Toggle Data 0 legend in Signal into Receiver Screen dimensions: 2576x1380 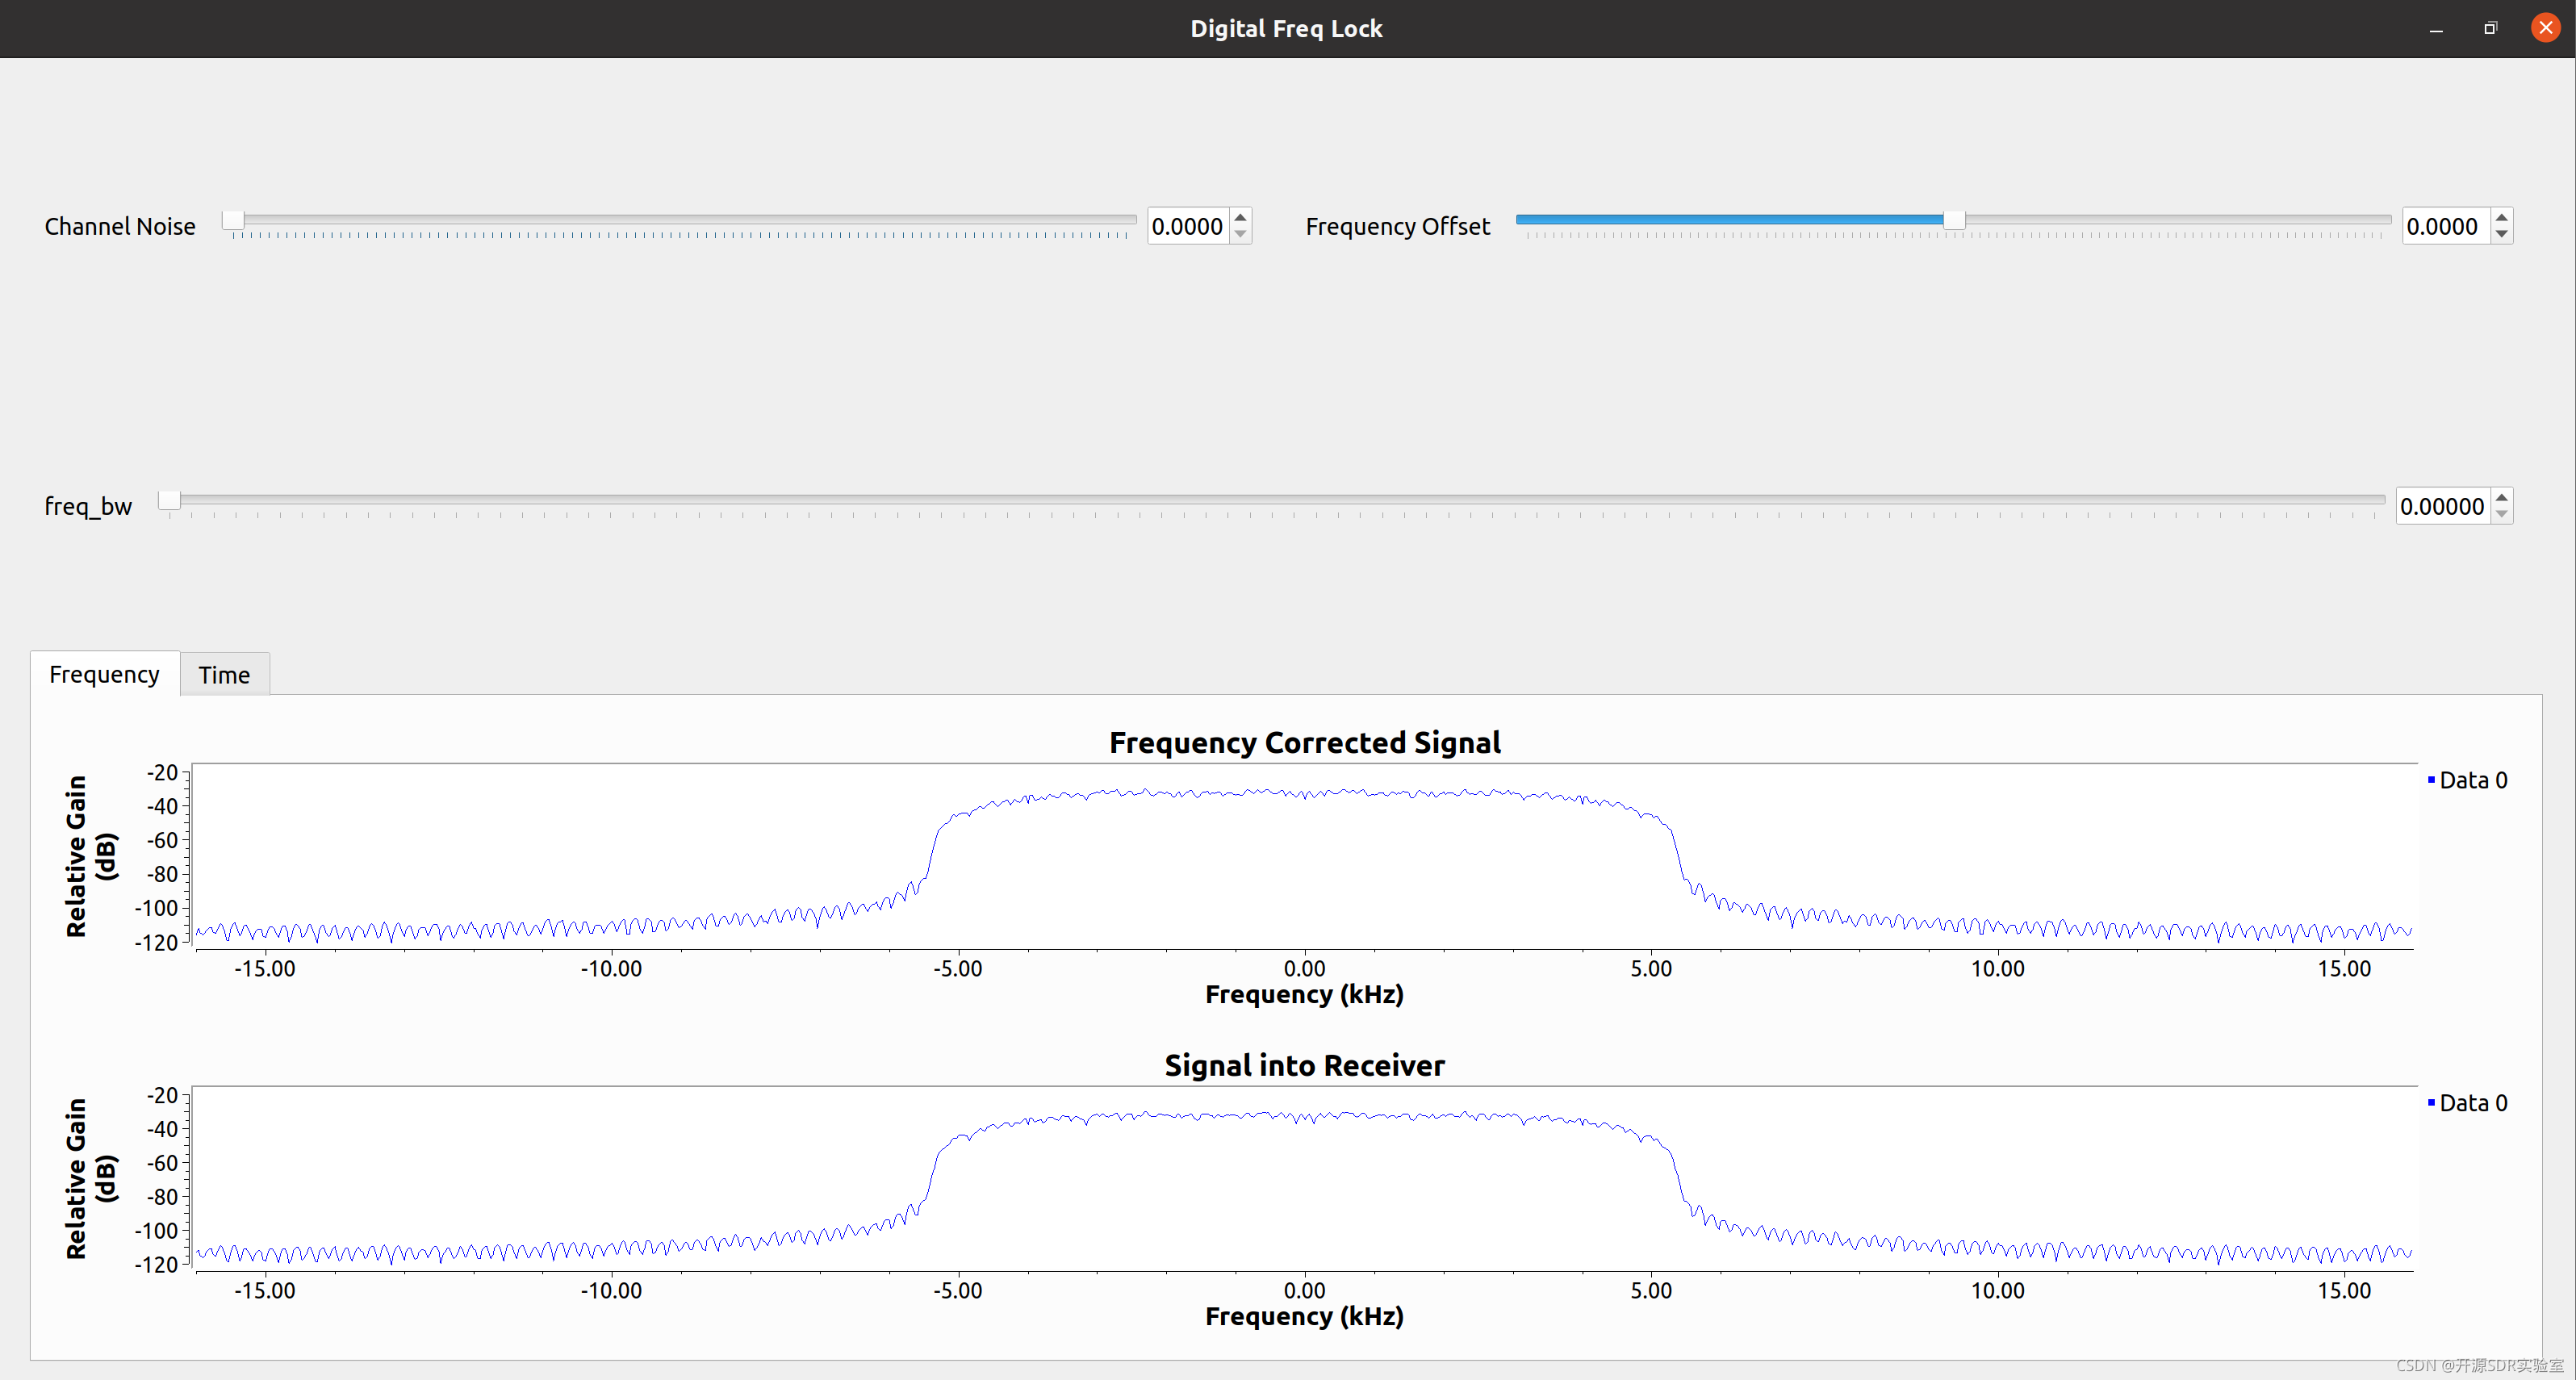point(2471,1103)
